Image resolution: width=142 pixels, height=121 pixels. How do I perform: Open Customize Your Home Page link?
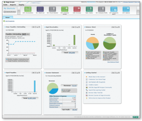(x=97, y=79)
